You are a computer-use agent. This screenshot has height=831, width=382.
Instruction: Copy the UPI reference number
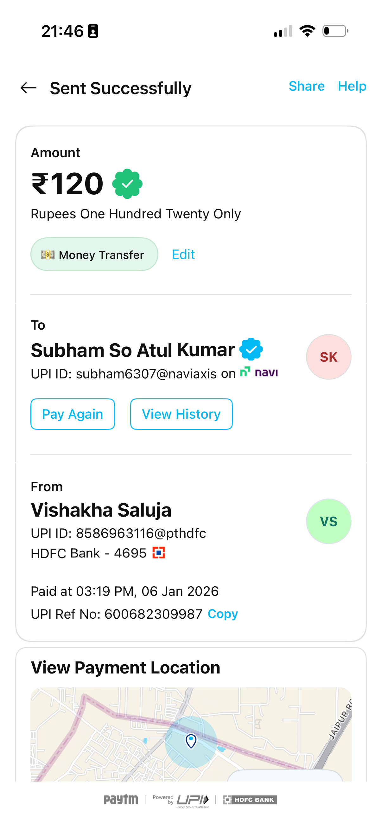(222, 614)
